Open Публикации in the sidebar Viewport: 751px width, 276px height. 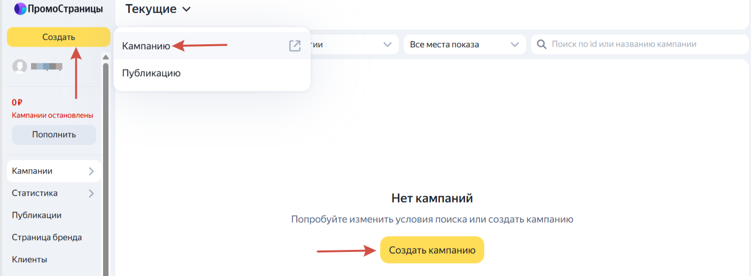click(x=36, y=215)
